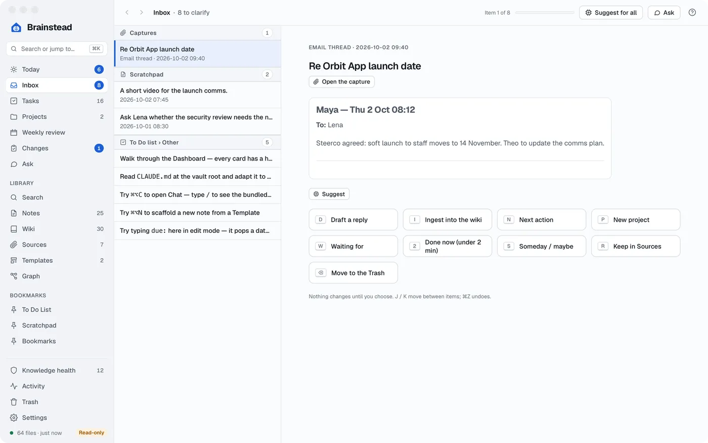Viewport: 708px width, 443px height.
Task: Click the Knowledge health shield icon
Action: point(14,371)
